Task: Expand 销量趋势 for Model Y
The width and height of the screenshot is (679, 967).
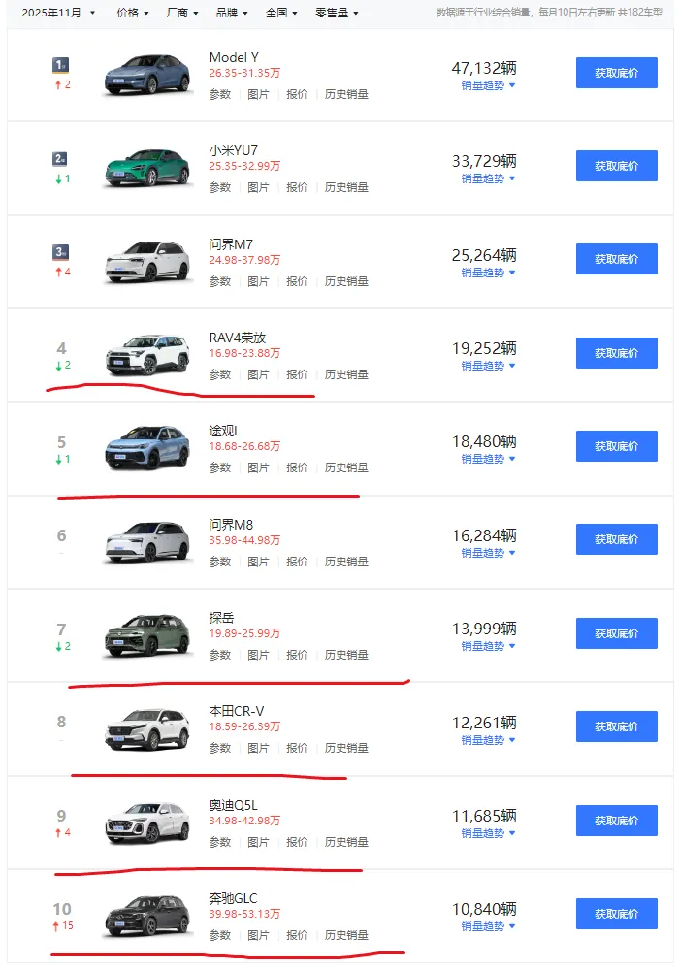Action: 488,85
